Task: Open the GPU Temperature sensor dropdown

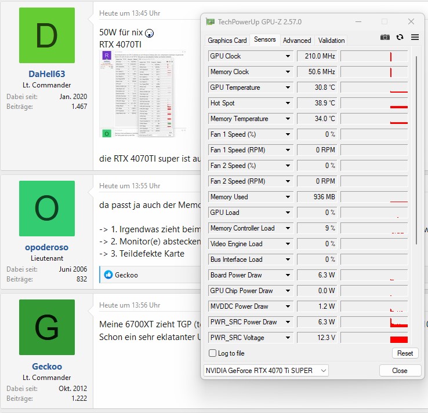Action: pyautogui.click(x=288, y=87)
